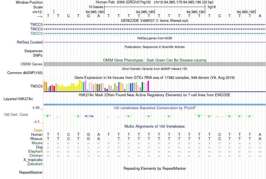Click the hg19 label beside the scale bar
The image size is (266, 179).
pyautogui.click(x=212, y=7)
